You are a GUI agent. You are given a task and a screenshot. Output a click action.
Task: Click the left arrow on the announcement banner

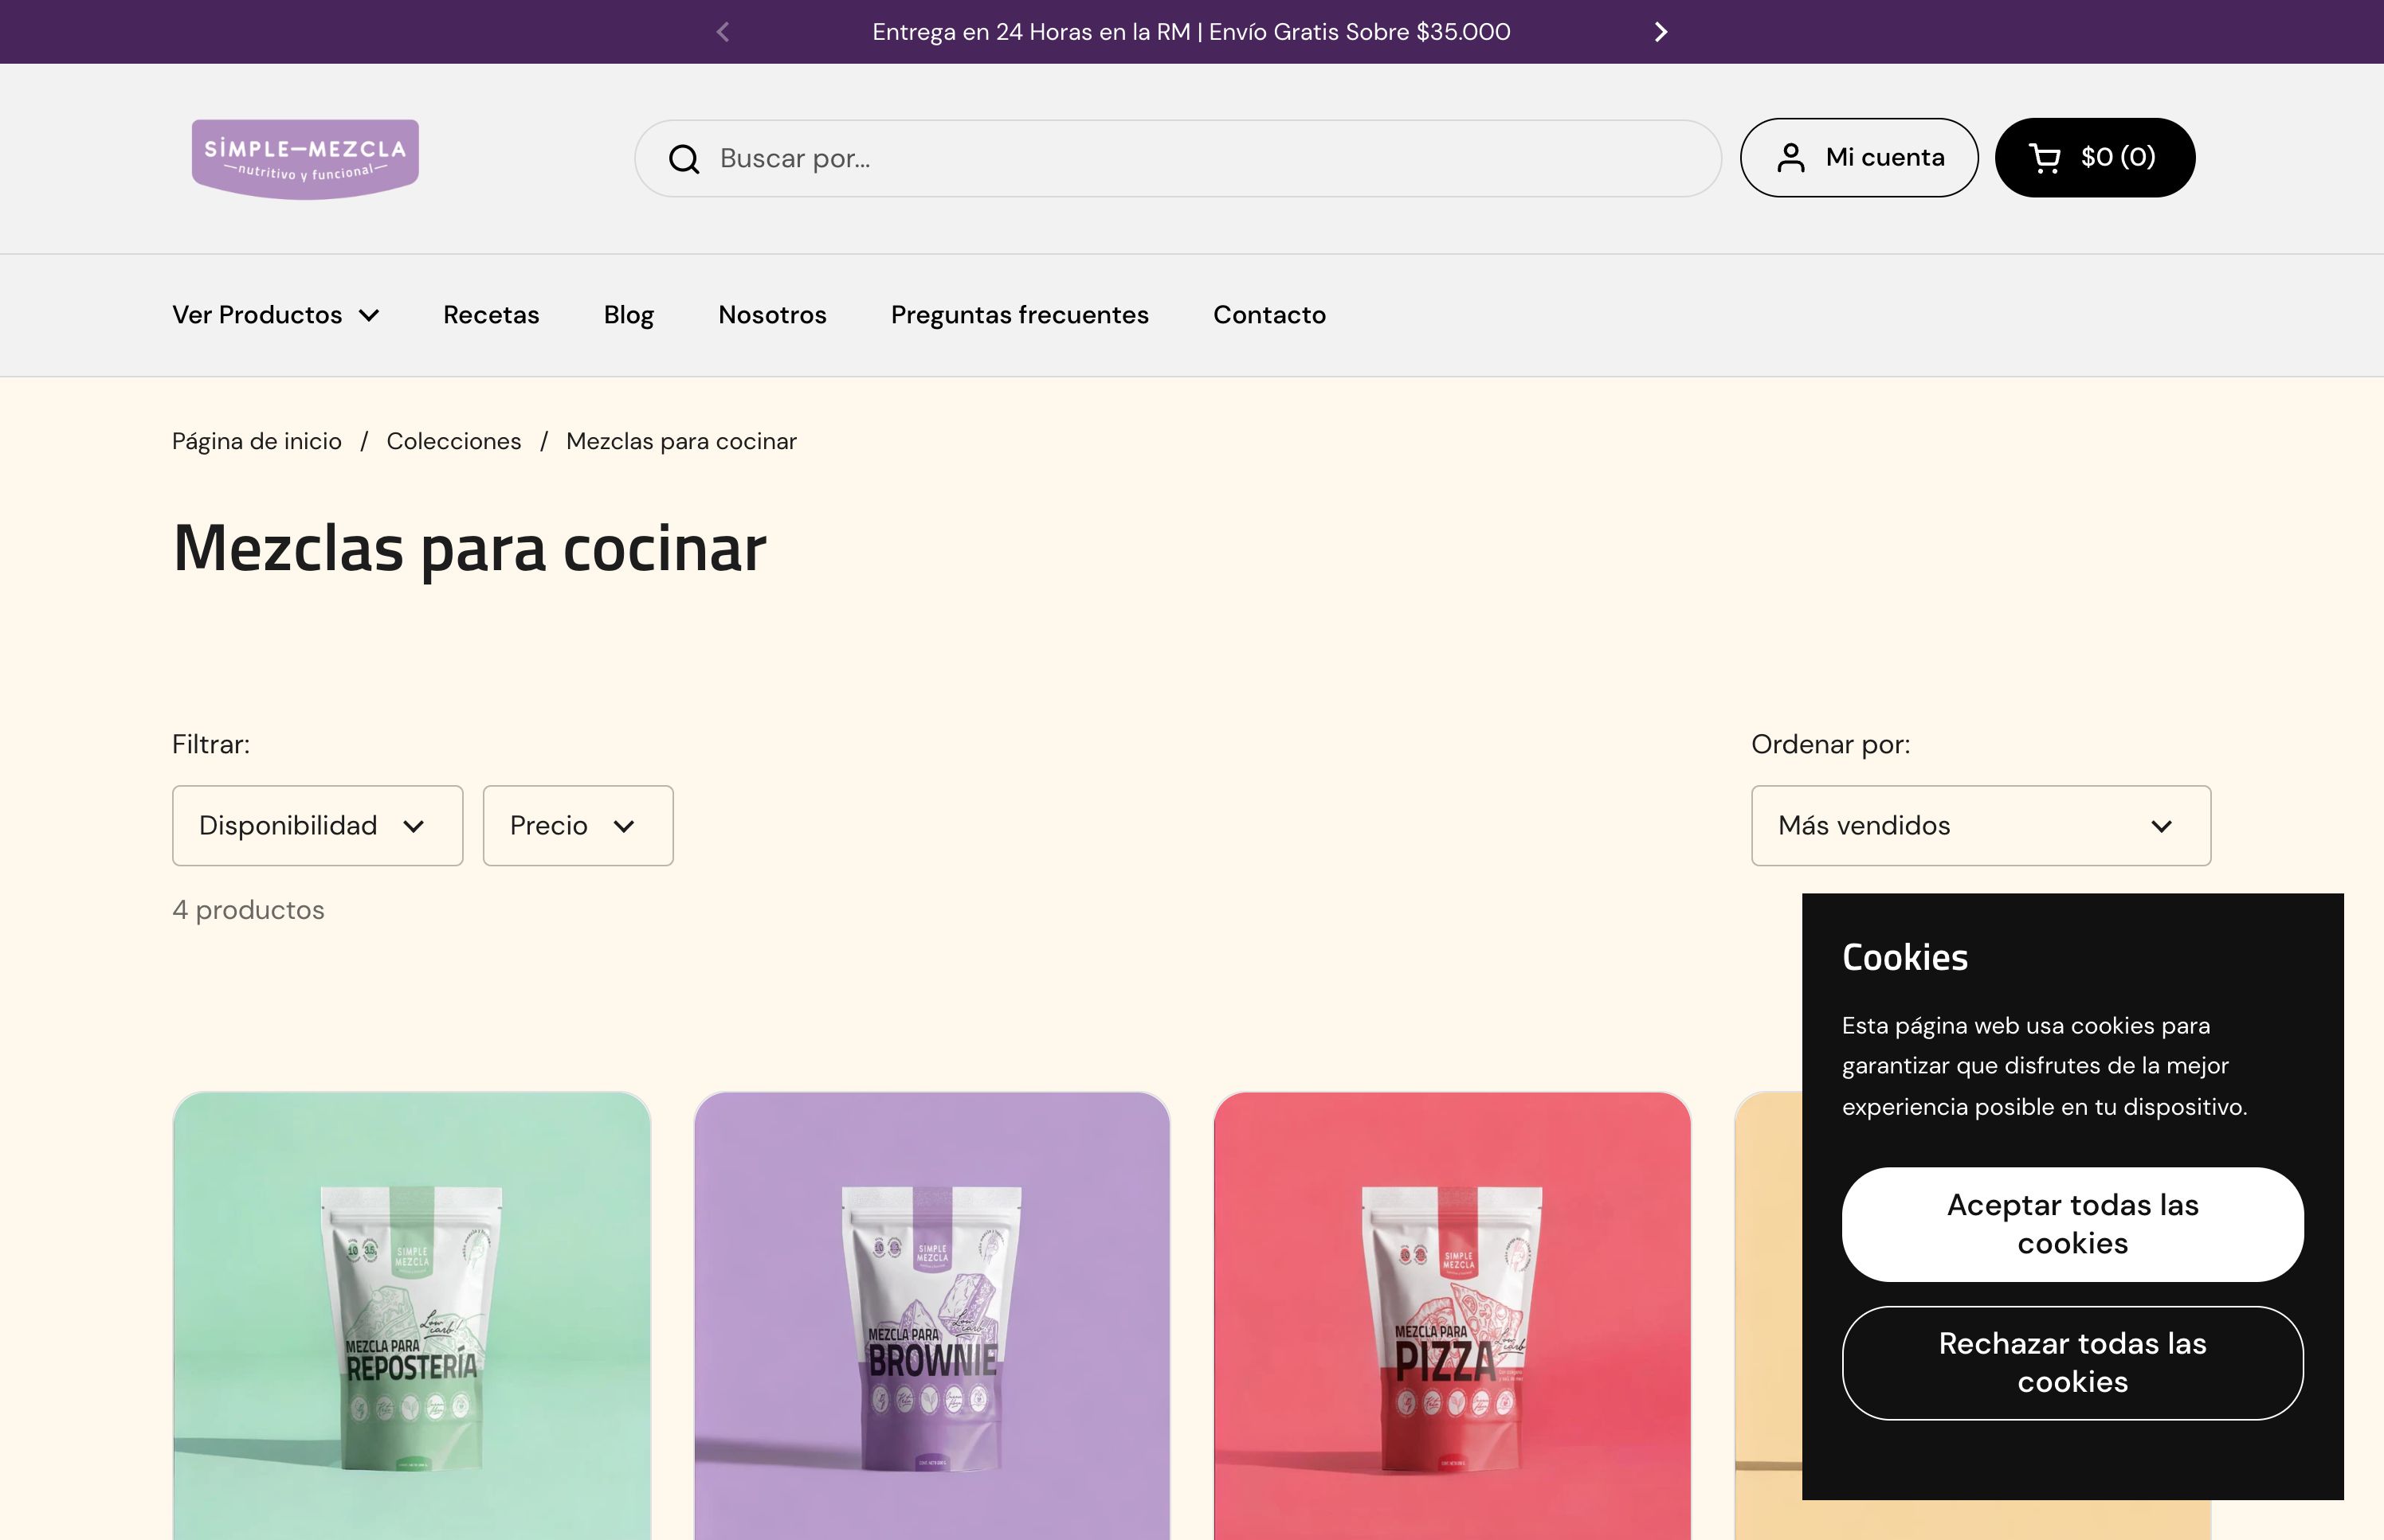point(723,31)
